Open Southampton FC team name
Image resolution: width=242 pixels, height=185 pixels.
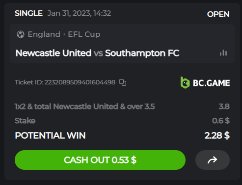pos(142,53)
